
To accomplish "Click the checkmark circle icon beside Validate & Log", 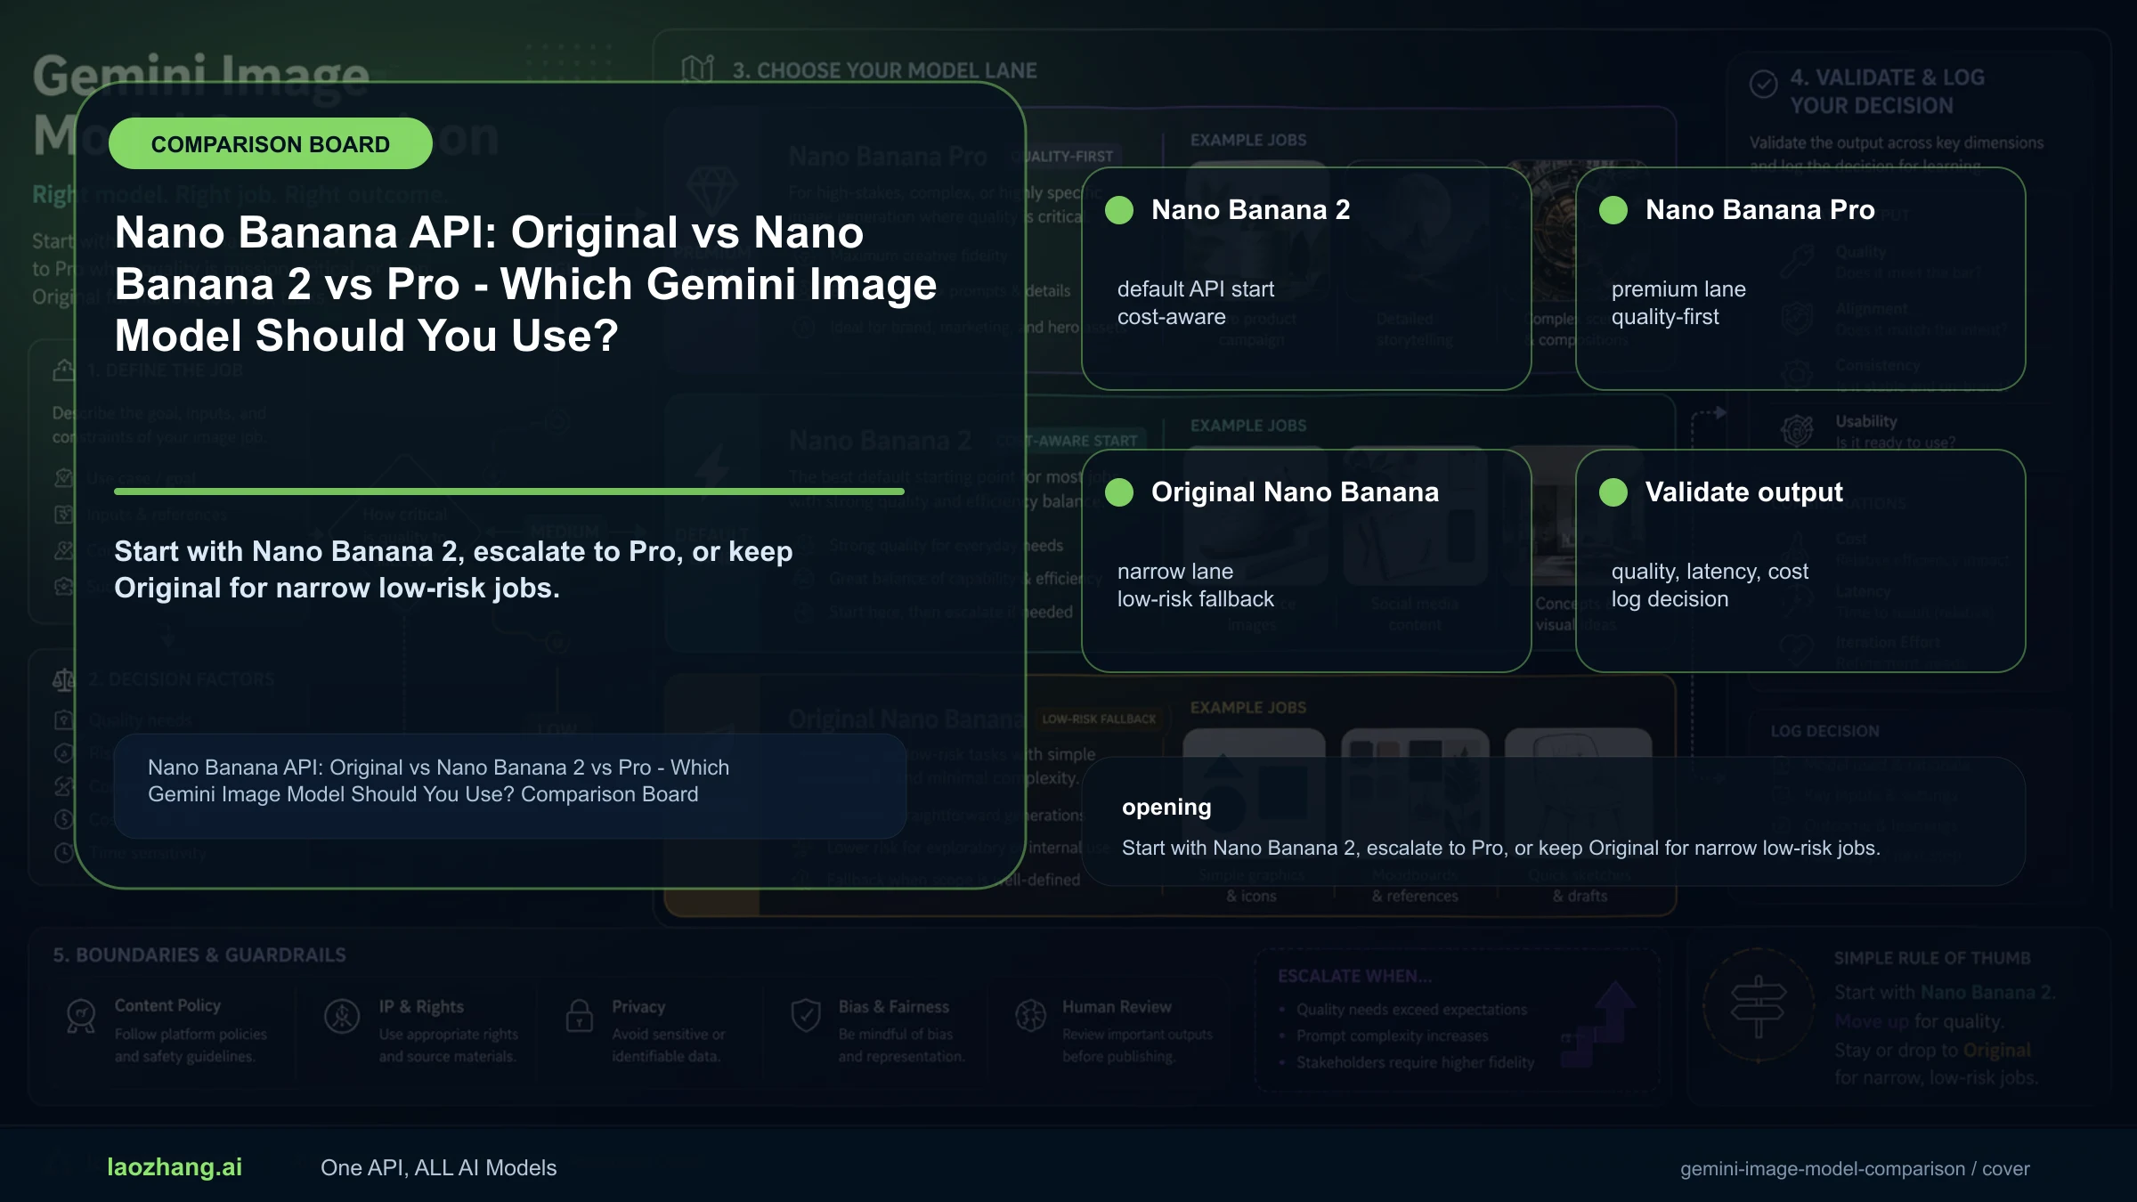I will click(x=1763, y=84).
